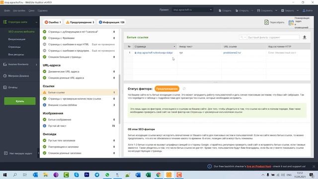Click the factor list vertical scrollbar
The height and width of the screenshot is (179, 318).
coord(119,99)
